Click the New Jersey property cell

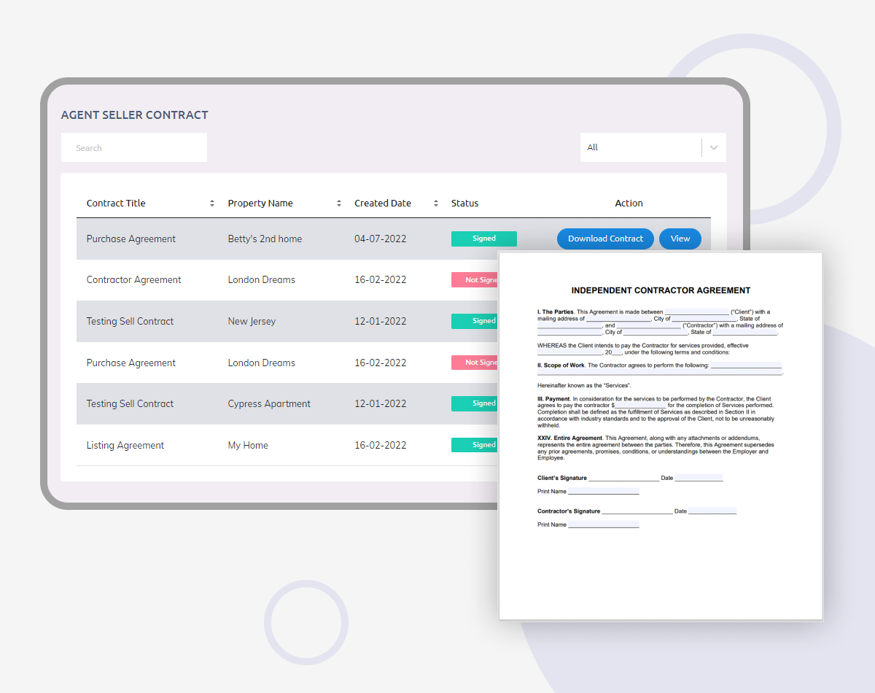pyautogui.click(x=252, y=322)
